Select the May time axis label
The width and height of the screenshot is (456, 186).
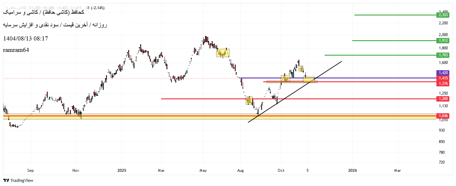[203, 170]
